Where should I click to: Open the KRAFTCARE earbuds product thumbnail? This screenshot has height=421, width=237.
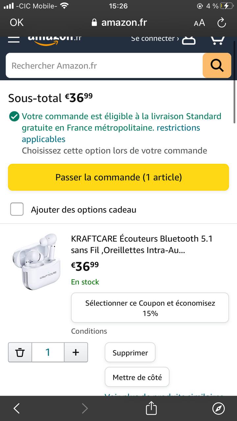tap(35, 261)
